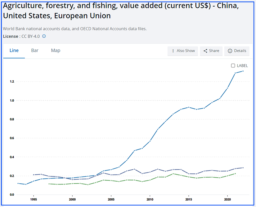Screen dimensions: 256x207
Task: Click the Share button label
Action: (214, 51)
